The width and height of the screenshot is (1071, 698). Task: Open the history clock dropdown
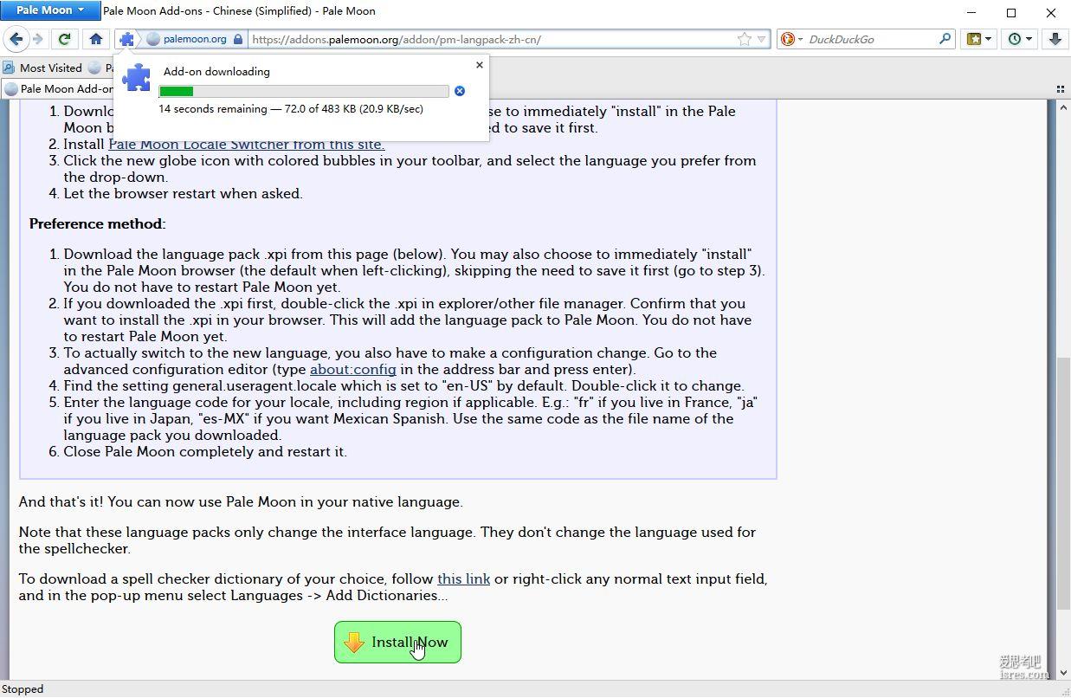(x=1020, y=39)
